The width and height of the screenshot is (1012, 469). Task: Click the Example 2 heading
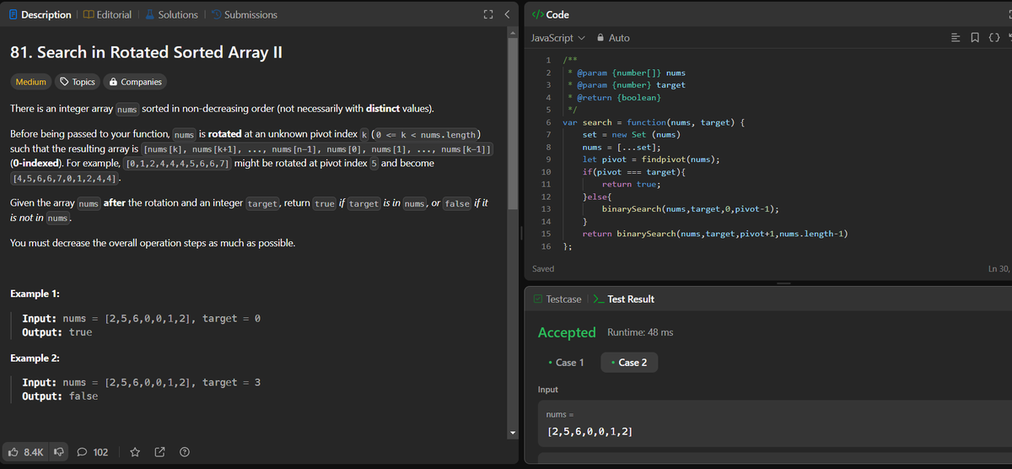coord(35,358)
